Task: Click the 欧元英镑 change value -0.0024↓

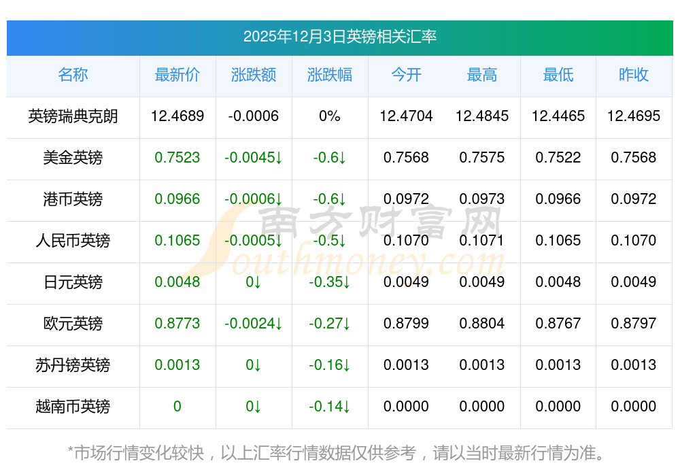Action: click(x=253, y=324)
